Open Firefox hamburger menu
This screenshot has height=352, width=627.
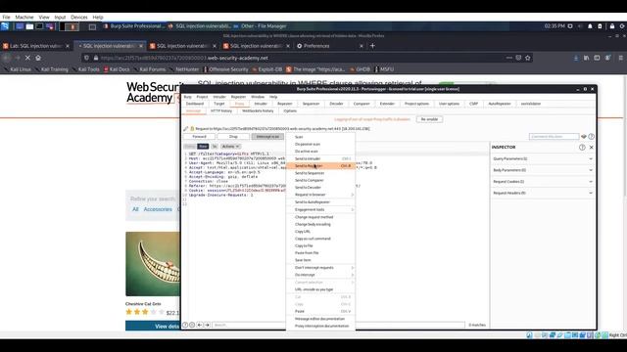pyautogui.click(x=620, y=58)
